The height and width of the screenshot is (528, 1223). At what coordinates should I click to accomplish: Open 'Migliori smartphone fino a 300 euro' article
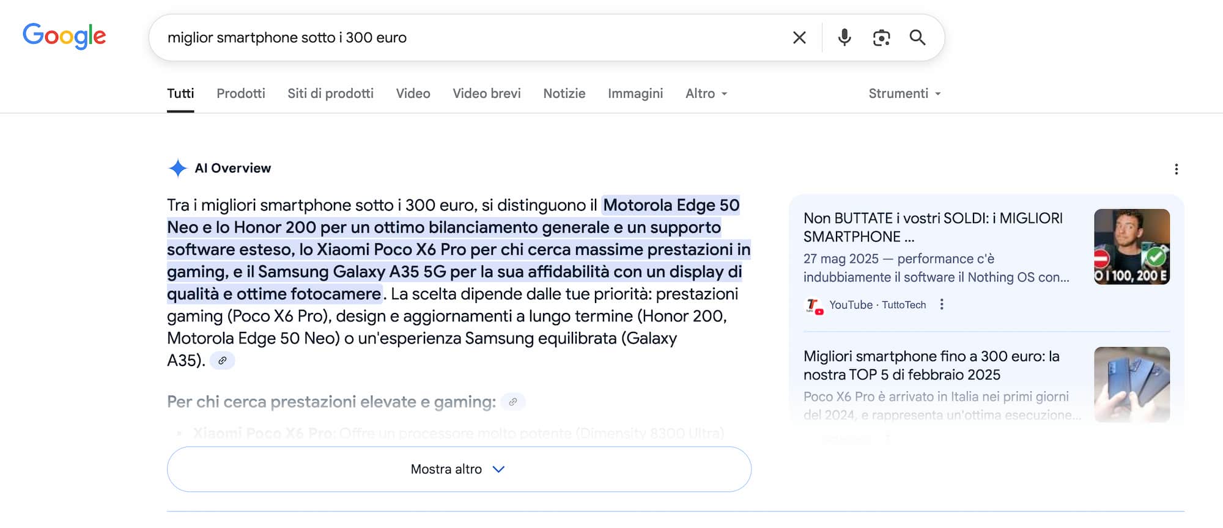coord(931,365)
